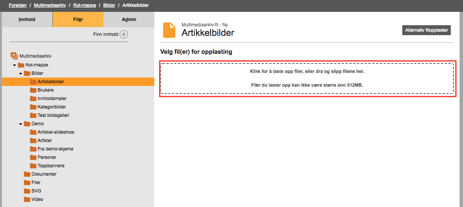
Task: Click the 'Velg fil(er) for opplasting' heading
Action: tap(196, 52)
